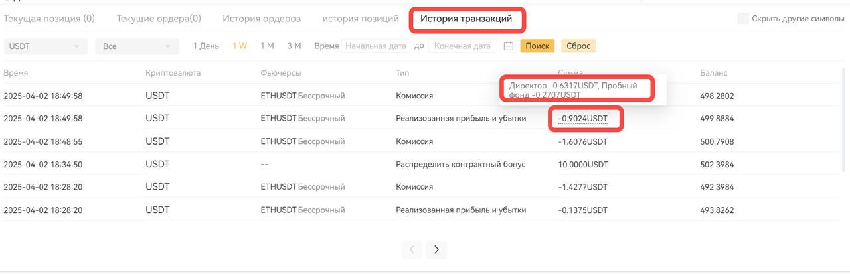Select the 1 День period filter
Image resolution: width=850 pixels, height=276 pixels.
tap(206, 46)
